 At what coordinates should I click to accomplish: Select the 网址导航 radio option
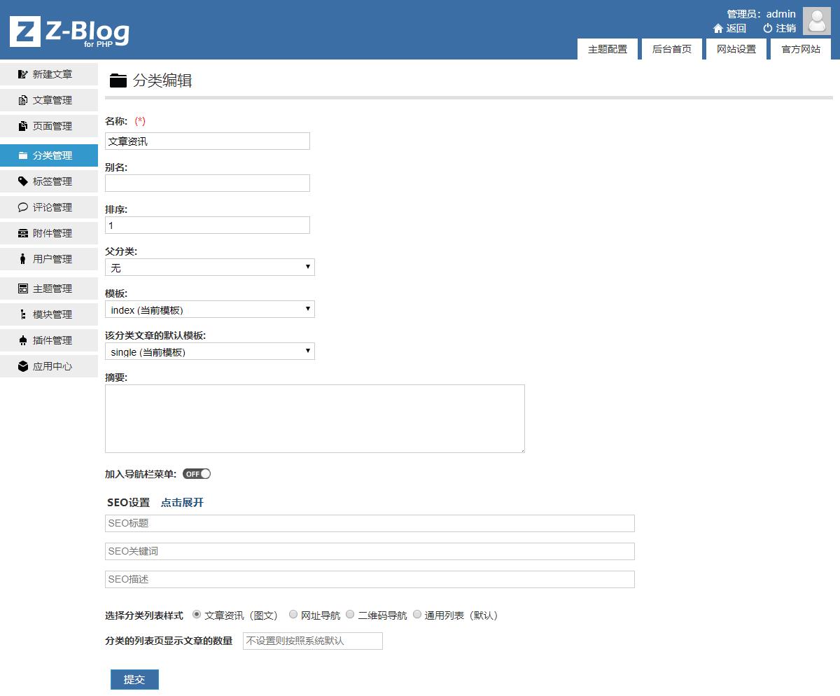tap(293, 615)
